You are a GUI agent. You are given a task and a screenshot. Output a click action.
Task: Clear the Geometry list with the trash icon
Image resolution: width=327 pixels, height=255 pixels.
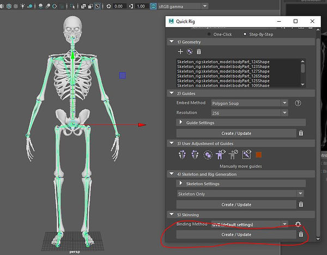click(199, 52)
